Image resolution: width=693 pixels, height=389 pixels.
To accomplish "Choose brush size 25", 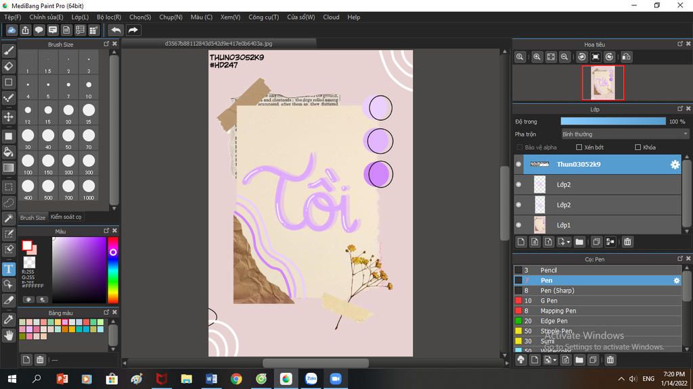I will point(89,113).
